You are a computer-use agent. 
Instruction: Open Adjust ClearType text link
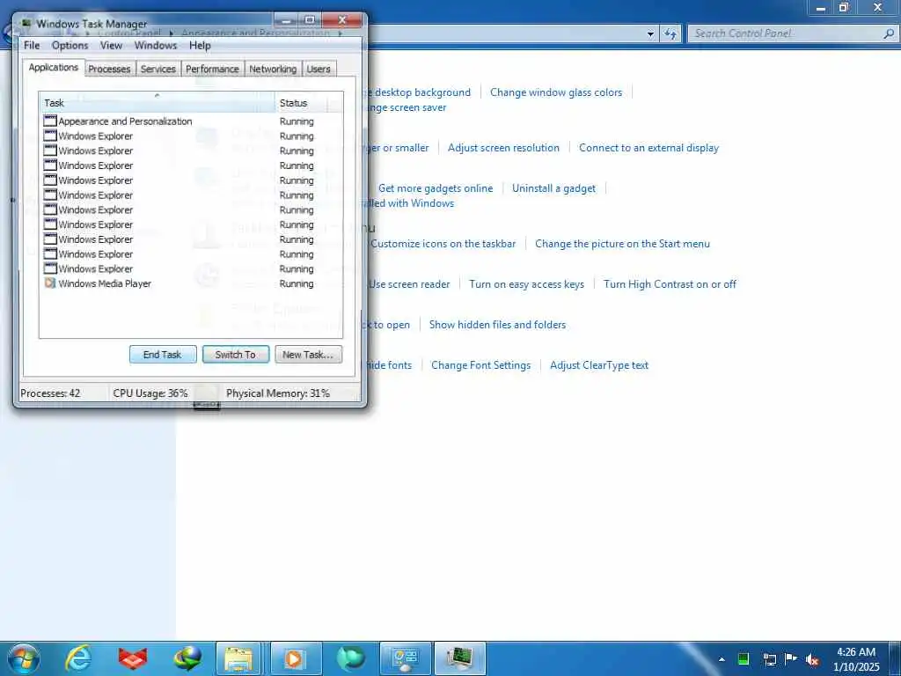pyautogui.click(x=599, y=365)
